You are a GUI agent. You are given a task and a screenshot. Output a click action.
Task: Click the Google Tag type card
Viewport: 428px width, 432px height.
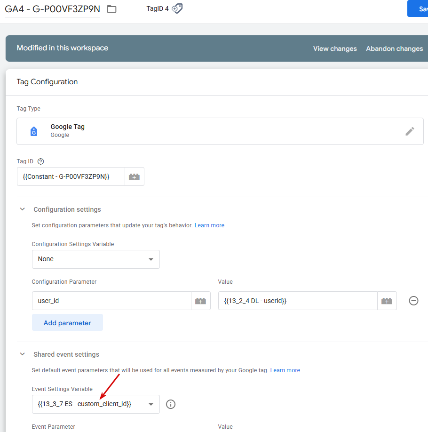220,131
